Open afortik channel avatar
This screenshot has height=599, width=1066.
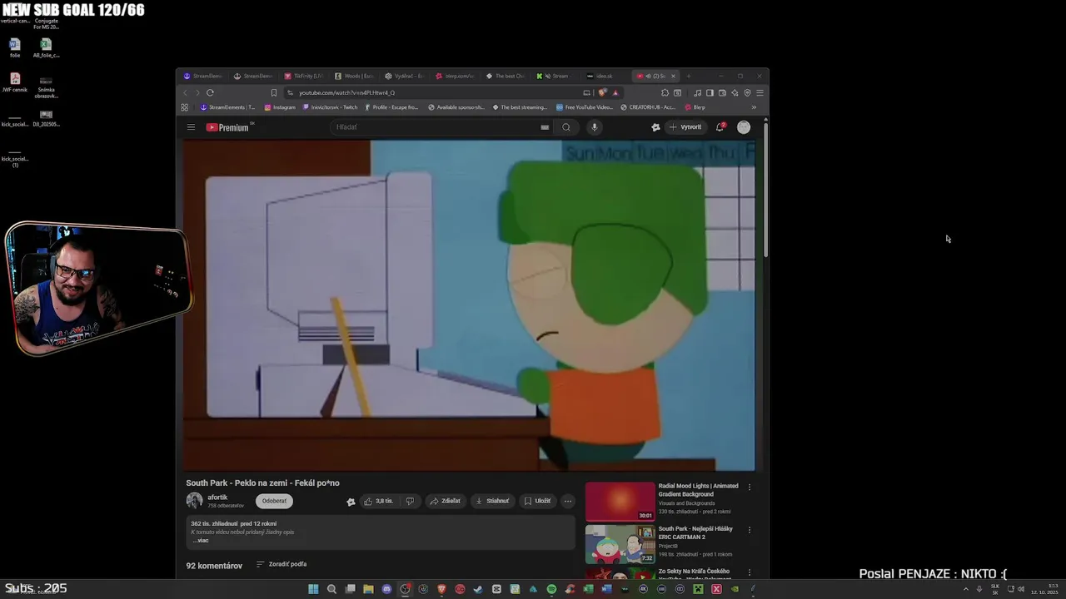tap(194, 501)
